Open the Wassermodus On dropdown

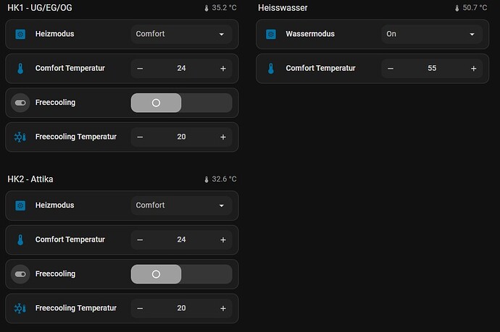click(432, 34)
